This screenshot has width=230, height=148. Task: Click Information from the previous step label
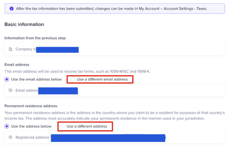35,38
